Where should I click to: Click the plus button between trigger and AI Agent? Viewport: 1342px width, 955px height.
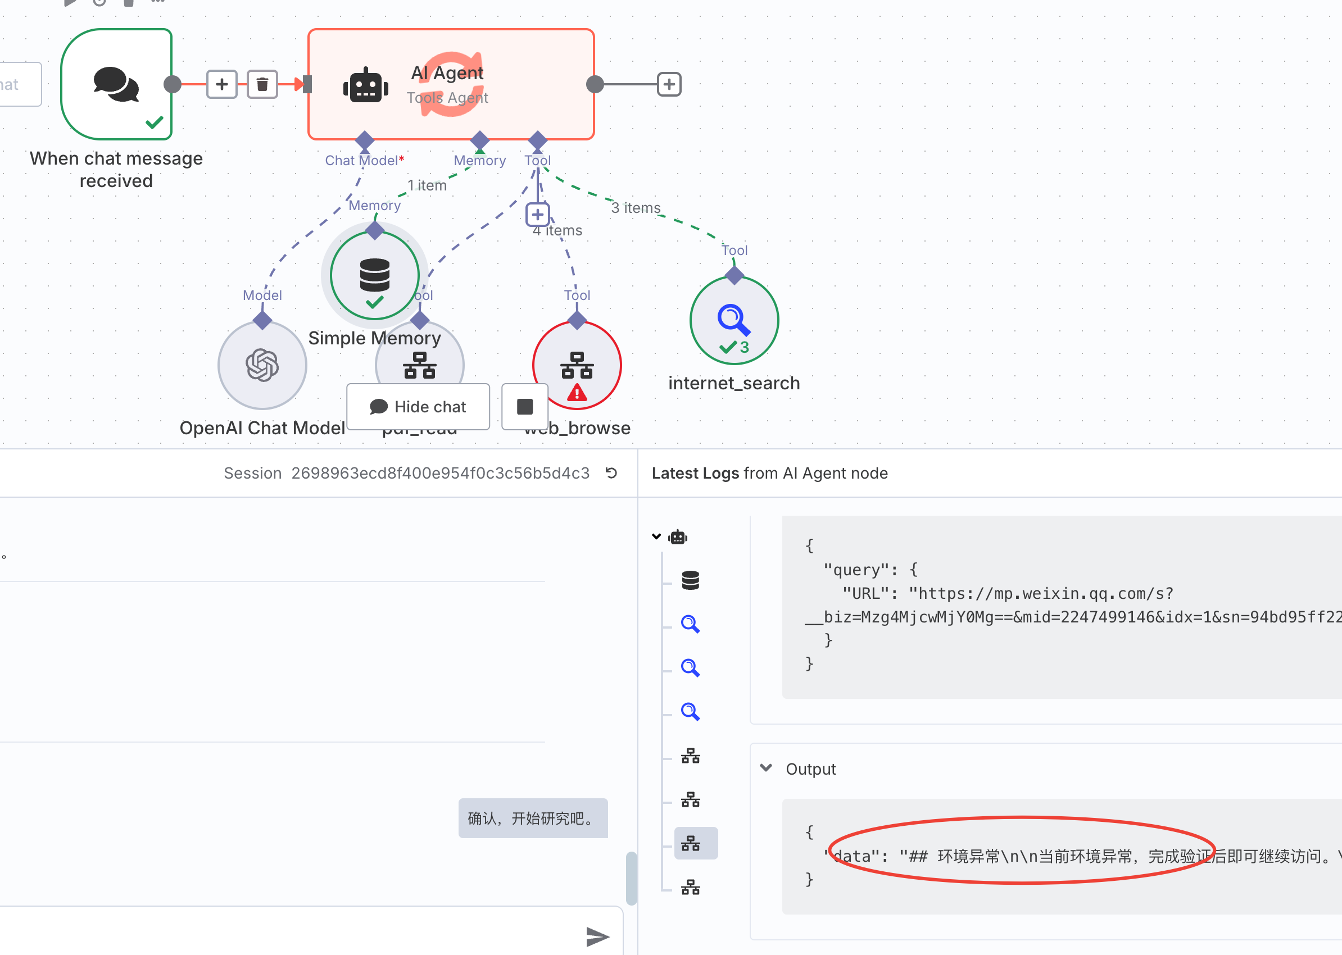tap(222, 84)
